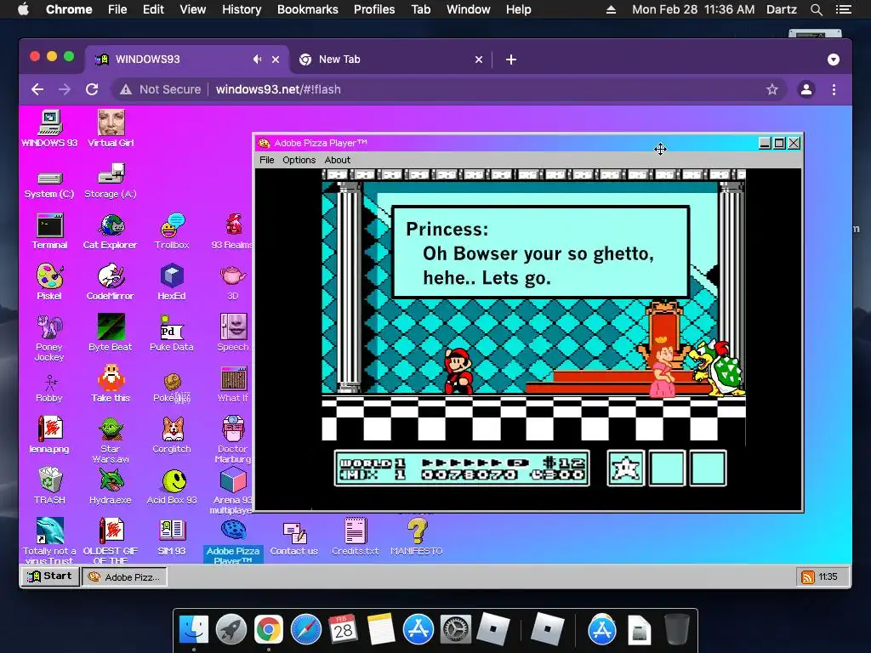Click the RSS feed tray icon
Screen dimensions: 871x653
808,577
